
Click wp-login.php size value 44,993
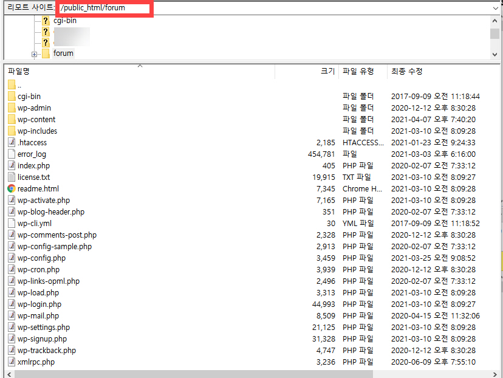(323, 304)
